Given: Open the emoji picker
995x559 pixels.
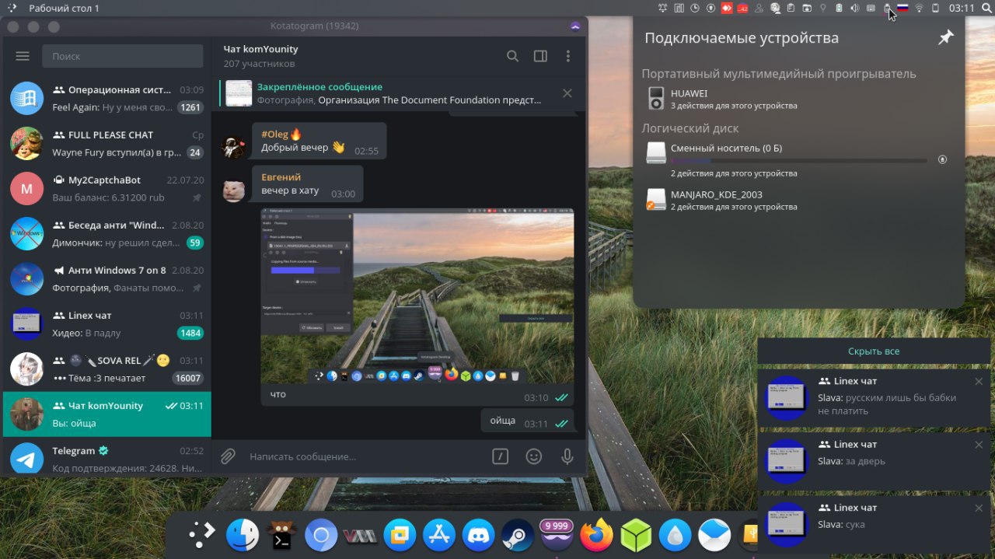Looking at the screenshot, I should [x=533, y=456].
